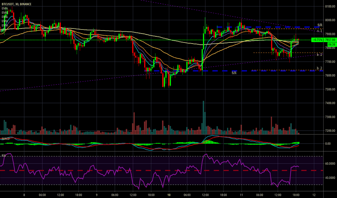Select the lower blue dashed support line

pos(234,71)
